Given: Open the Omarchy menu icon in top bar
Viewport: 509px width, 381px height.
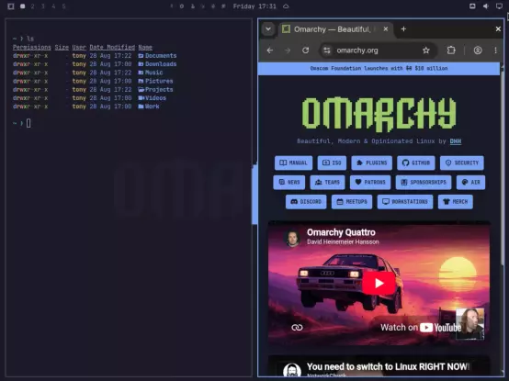Looking at the screenshot, I should coord(11,6).
